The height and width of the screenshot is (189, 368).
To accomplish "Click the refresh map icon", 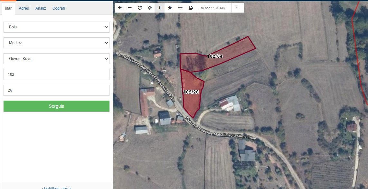I will [x=140, y=8].
